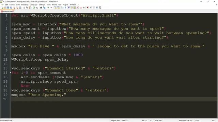Click line number 13 in the margin

coord(5,68)
